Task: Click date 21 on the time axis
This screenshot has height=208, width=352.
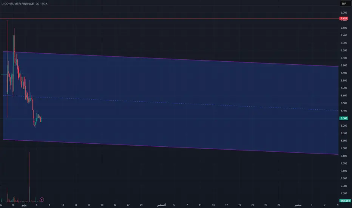Action: click(253, 205)
